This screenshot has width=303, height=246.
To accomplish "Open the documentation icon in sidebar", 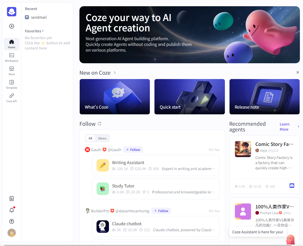I will click(12, 199).
